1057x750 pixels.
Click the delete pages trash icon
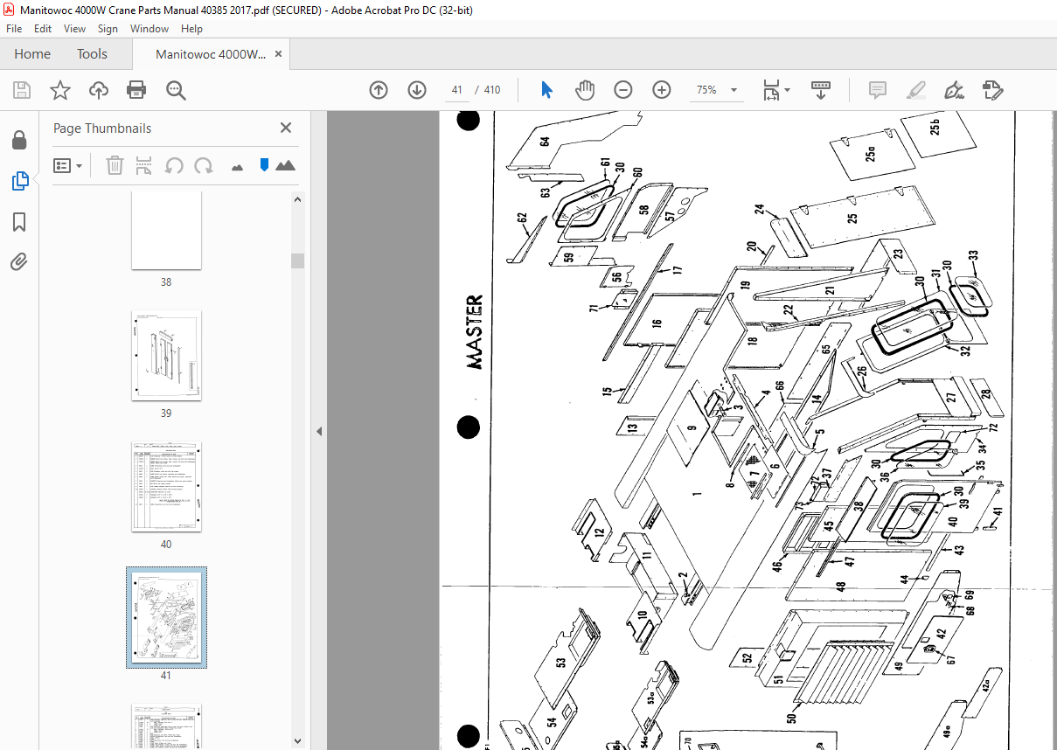click(x=115, y=165)
